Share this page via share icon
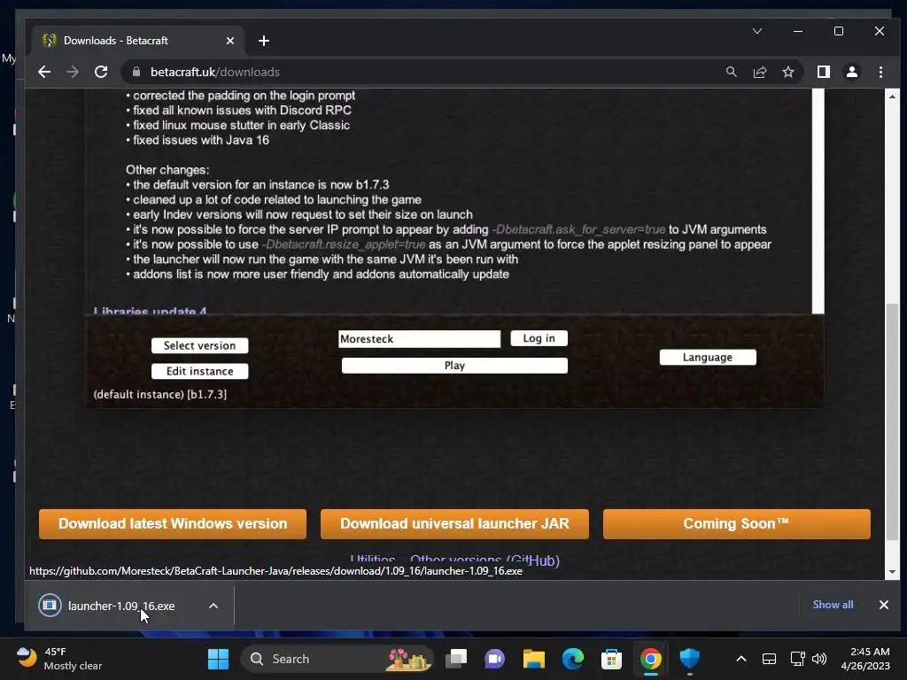The width and height of the screenshot is (907, 680). (x=759, y=72)
